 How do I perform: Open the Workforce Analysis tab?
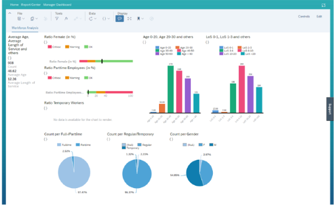(25, 28)
